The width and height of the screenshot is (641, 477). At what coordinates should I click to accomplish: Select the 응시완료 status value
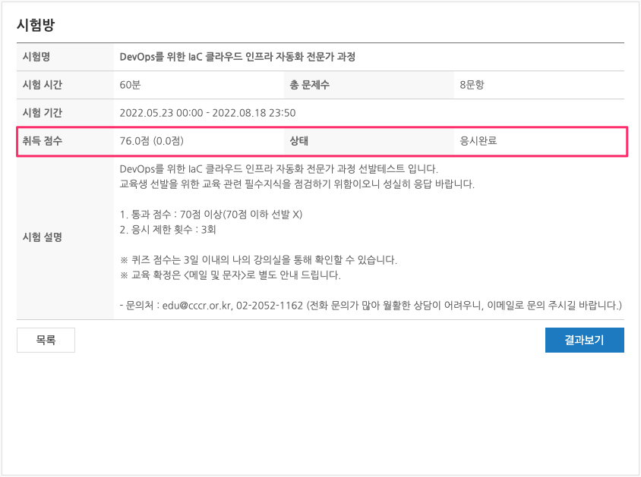[478, 141]
